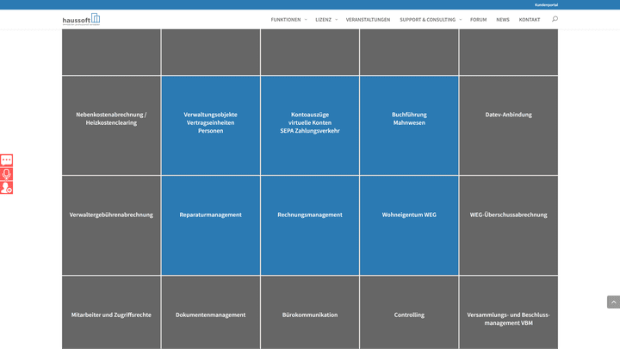Image resolution: width=620 pixels, height=349 pixels.
Task: Select the Mitarbeiter und Zugriffsrechte tile
Action: tap(111, 313)
